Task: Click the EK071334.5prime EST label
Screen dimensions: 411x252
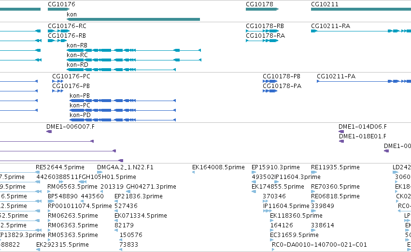Action: tap(141, 216)
